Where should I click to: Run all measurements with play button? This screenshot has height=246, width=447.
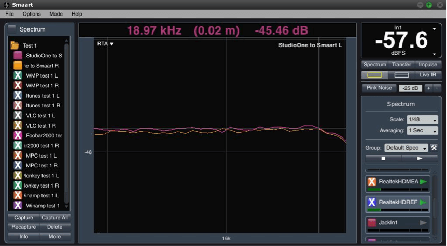pos(420,158)
